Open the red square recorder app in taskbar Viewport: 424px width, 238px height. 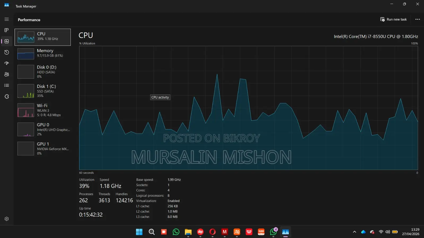[164, 232]
